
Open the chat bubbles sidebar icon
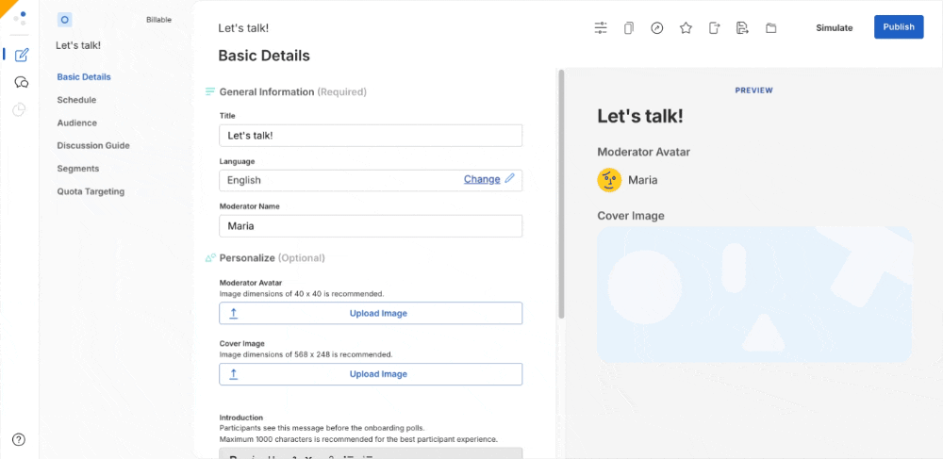tap(21, 82)
